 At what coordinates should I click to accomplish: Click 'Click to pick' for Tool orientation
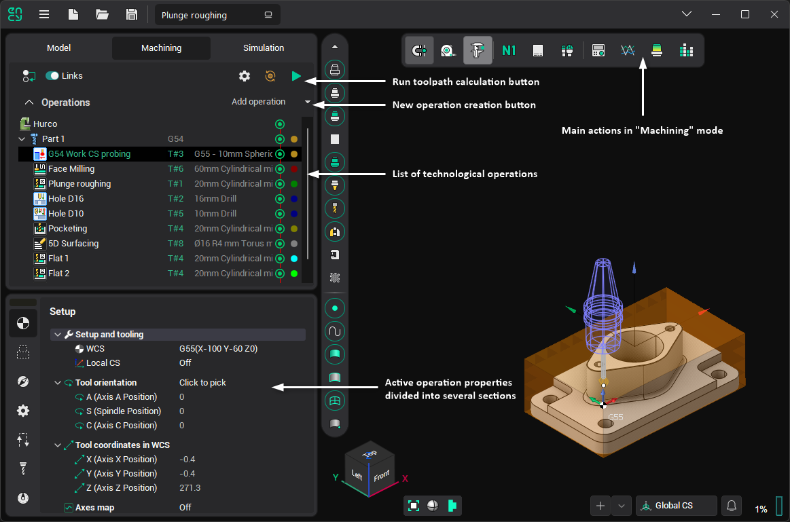pos(202,383)
